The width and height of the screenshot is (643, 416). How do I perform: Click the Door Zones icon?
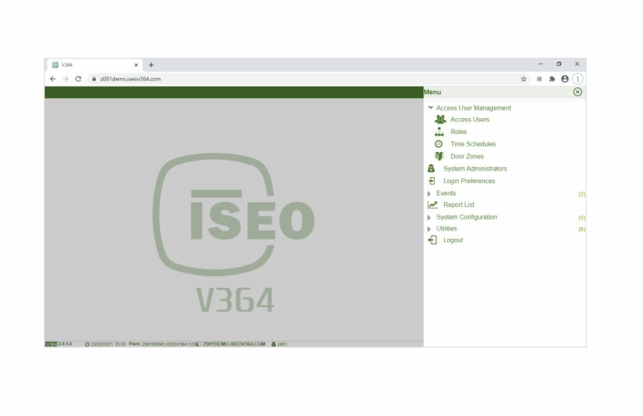click(439, 156)
